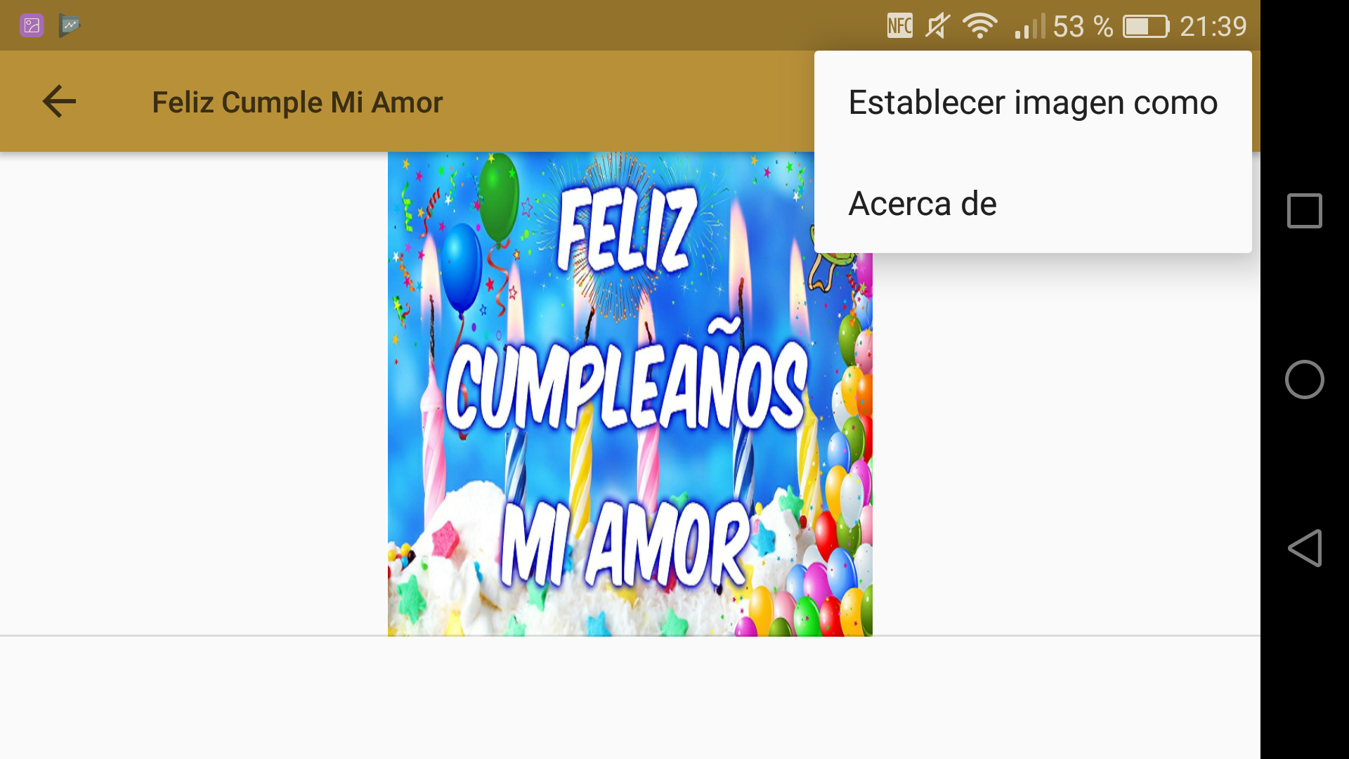
Task: Tap the triangle system back button
Action: pos(1304,548)
